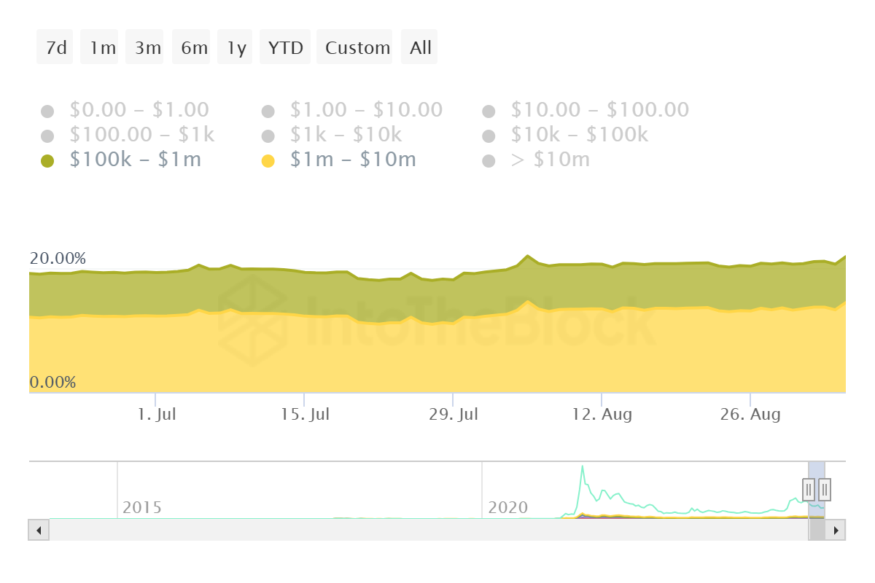Hide the olive $100k – $1m series
This screenshot has width=875, height=583.
click(x=121, y=160)
